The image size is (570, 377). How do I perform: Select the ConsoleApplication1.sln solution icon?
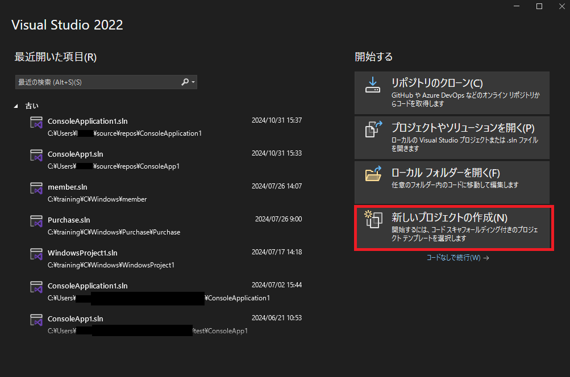[x=36, y=123]
